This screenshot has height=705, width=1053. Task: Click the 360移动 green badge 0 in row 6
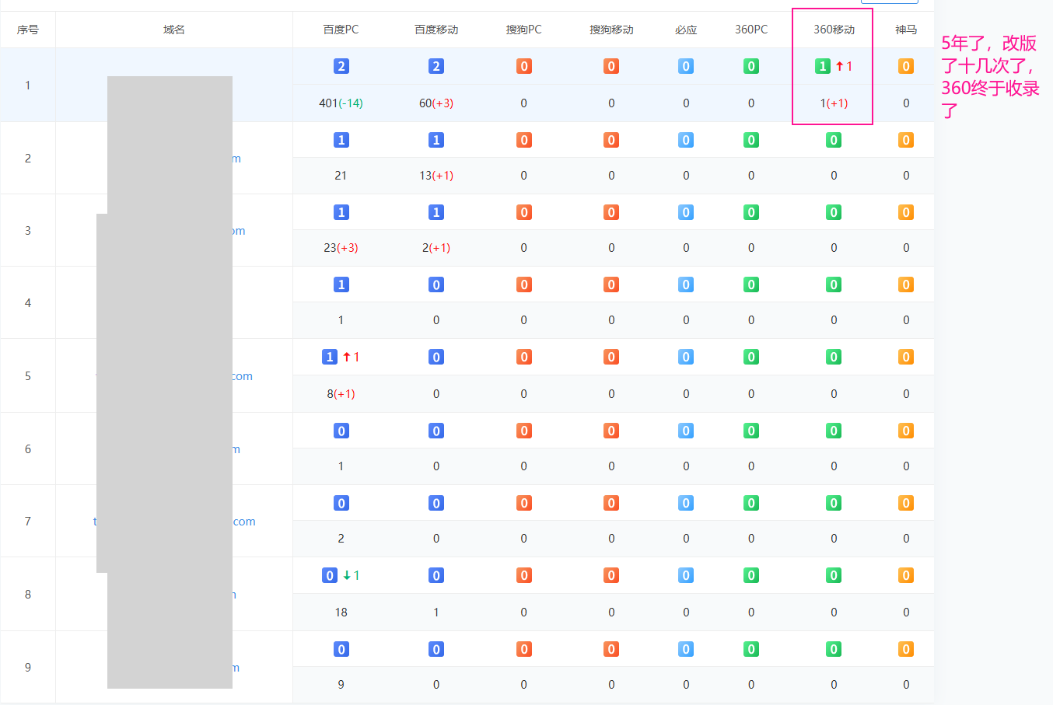click(834, 431)
